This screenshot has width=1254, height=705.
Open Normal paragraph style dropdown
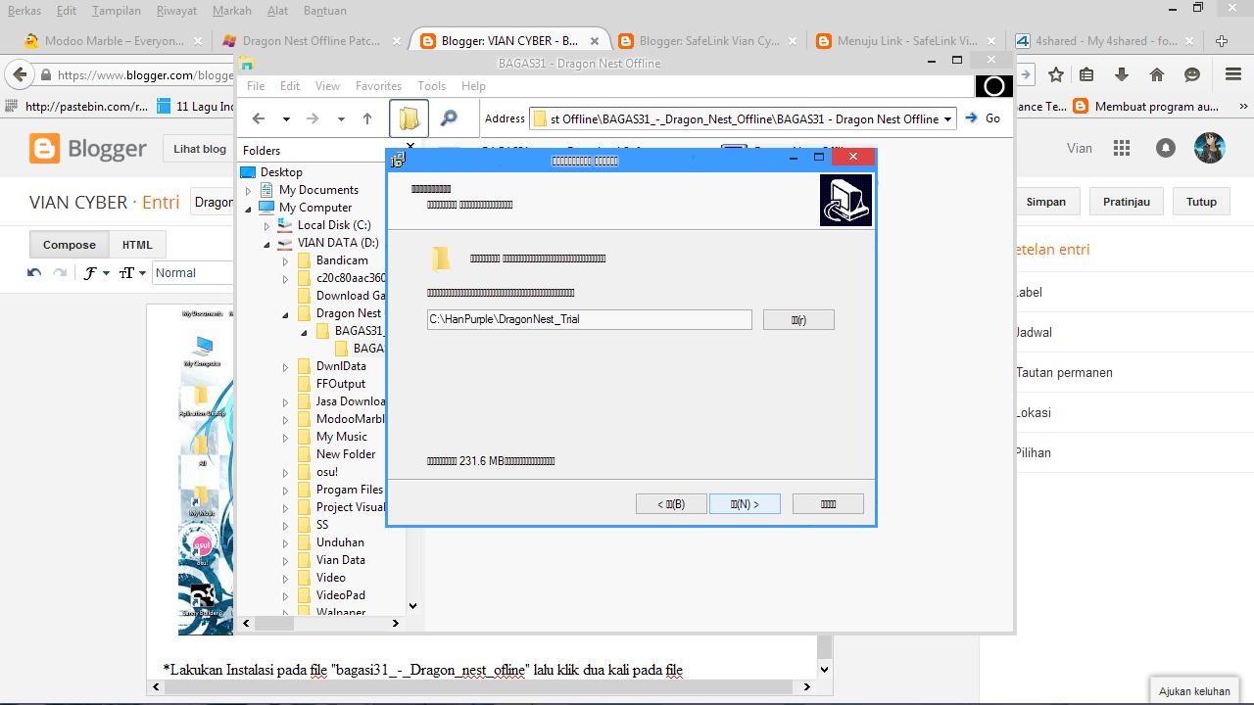click(x=193, y=273)
